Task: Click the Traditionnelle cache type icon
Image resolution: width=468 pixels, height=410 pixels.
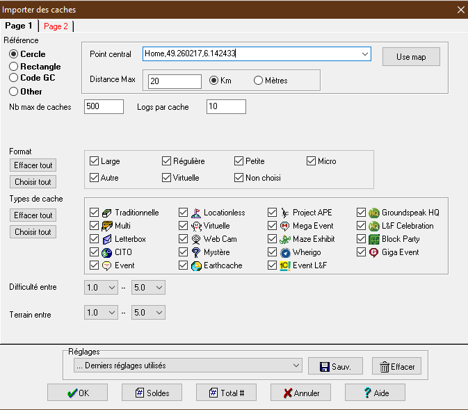Action: coord(107,213)
